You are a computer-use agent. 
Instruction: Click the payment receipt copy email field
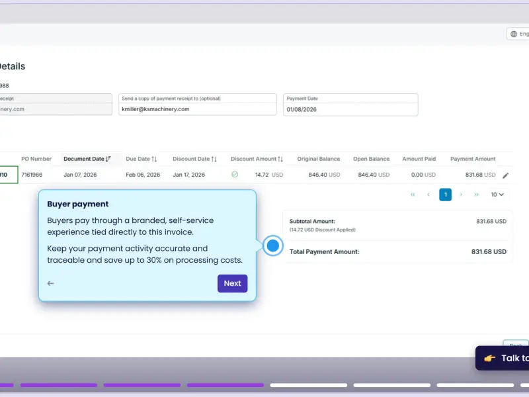(x=197, y=105)
